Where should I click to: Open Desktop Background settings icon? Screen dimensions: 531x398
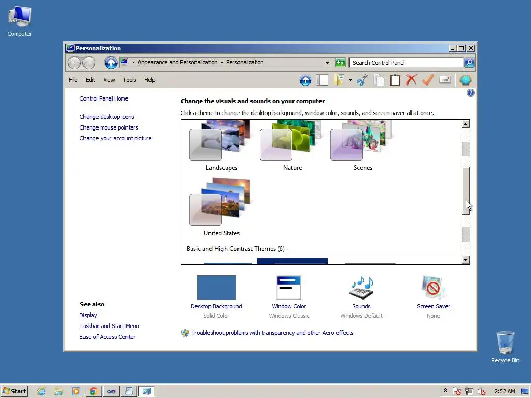(216, 288)
